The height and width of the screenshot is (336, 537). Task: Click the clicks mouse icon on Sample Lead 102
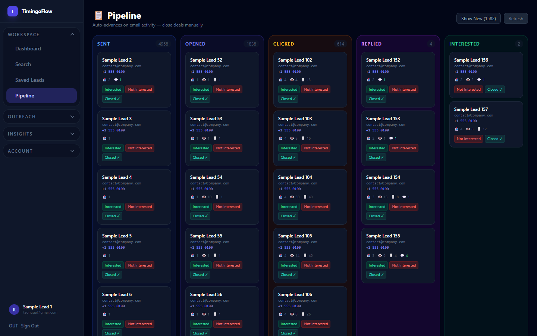pyautogui.click(x=303, y=80)
